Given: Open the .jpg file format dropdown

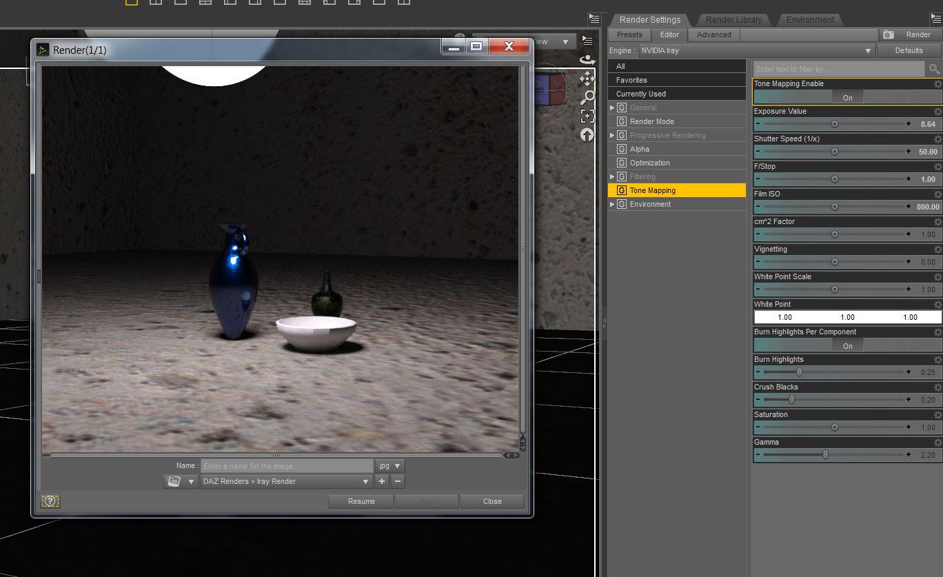Looking at the screenshot, I should click(389, 466).
